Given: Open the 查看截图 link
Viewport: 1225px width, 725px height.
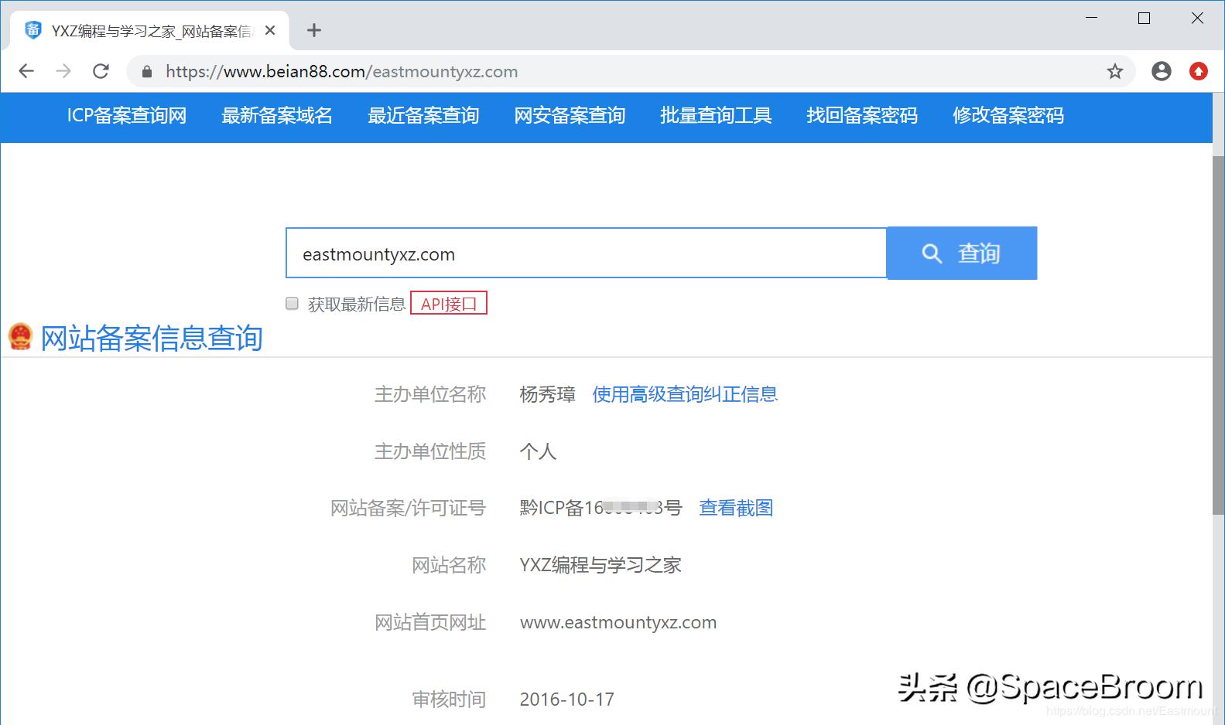Looking at the screenshot, I should (736, 508).
